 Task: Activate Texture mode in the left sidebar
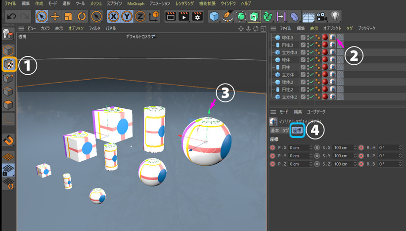coord(8,64)
